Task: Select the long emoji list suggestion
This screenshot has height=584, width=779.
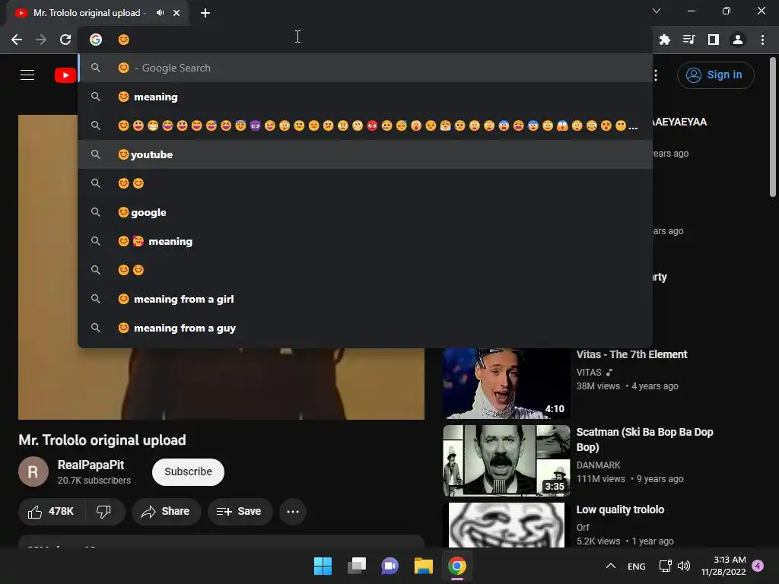Action: [x=365, y=125]
